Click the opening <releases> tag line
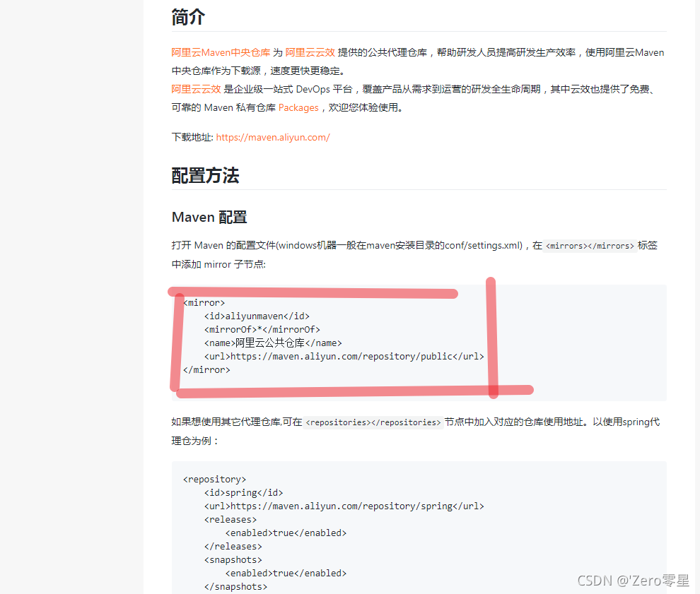Viewport: 700px width, 594px height. pyautogui.click(x=231, y=520)
